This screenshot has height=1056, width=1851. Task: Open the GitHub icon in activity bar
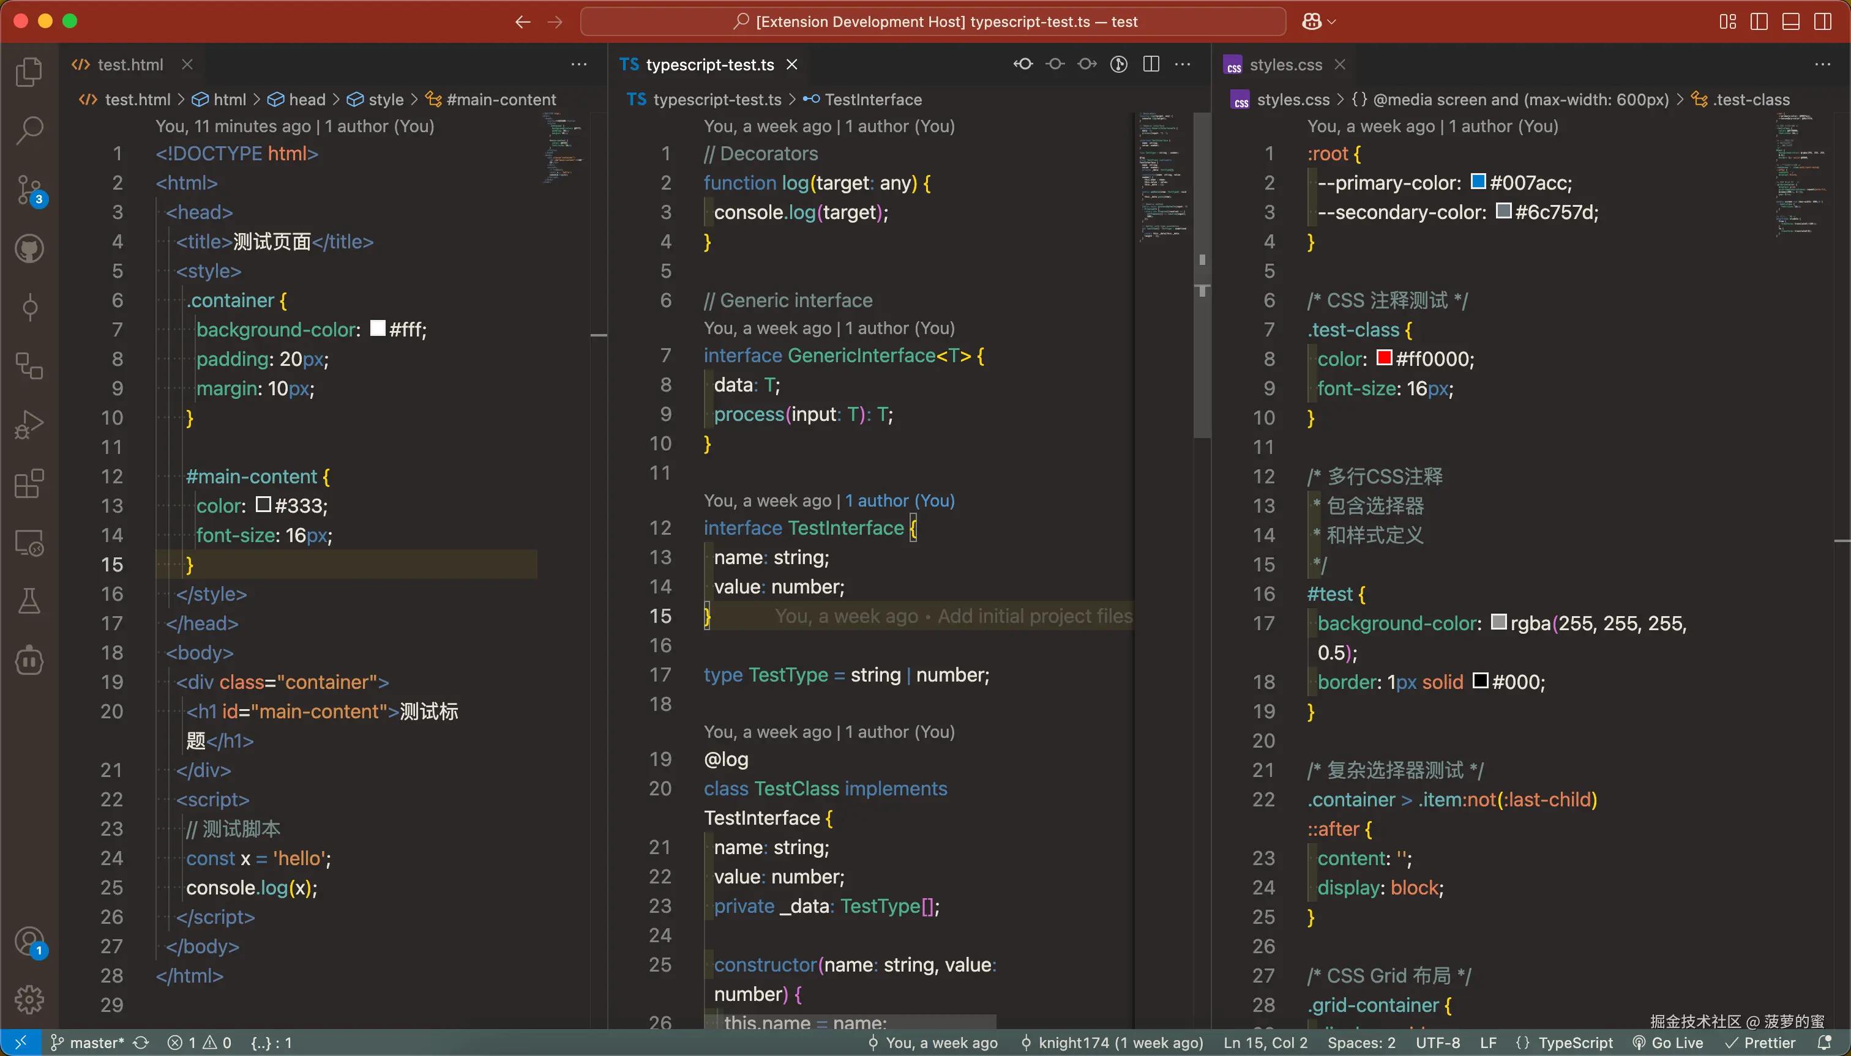tap(29, 249)
